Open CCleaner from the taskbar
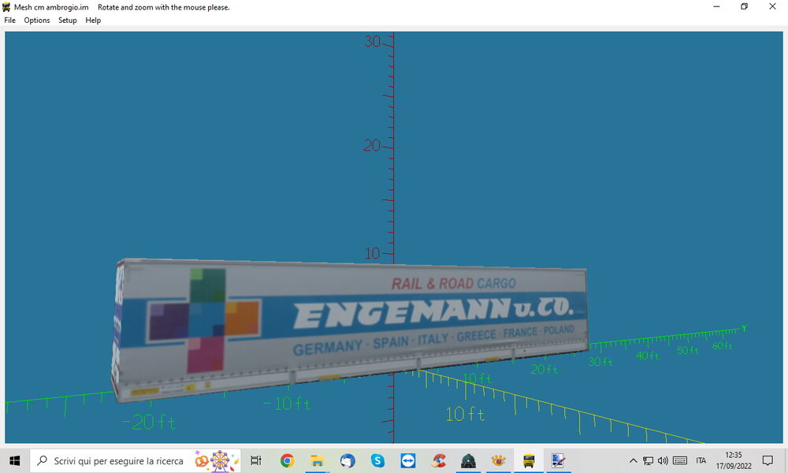This screenshot has height=473, width=788. click(x=438, y=460)
